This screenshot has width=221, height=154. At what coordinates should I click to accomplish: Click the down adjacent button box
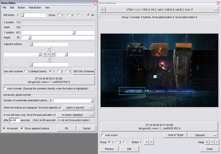click(49, 59)
